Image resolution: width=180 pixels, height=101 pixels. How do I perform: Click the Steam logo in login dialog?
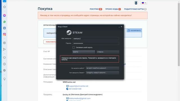[x=74, y=33]
